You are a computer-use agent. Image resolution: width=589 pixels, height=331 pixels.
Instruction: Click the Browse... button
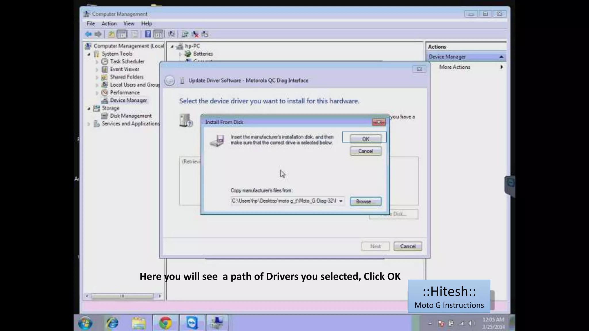point(366,201)
